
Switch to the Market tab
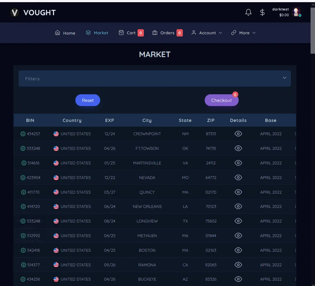tap(97, 32)
